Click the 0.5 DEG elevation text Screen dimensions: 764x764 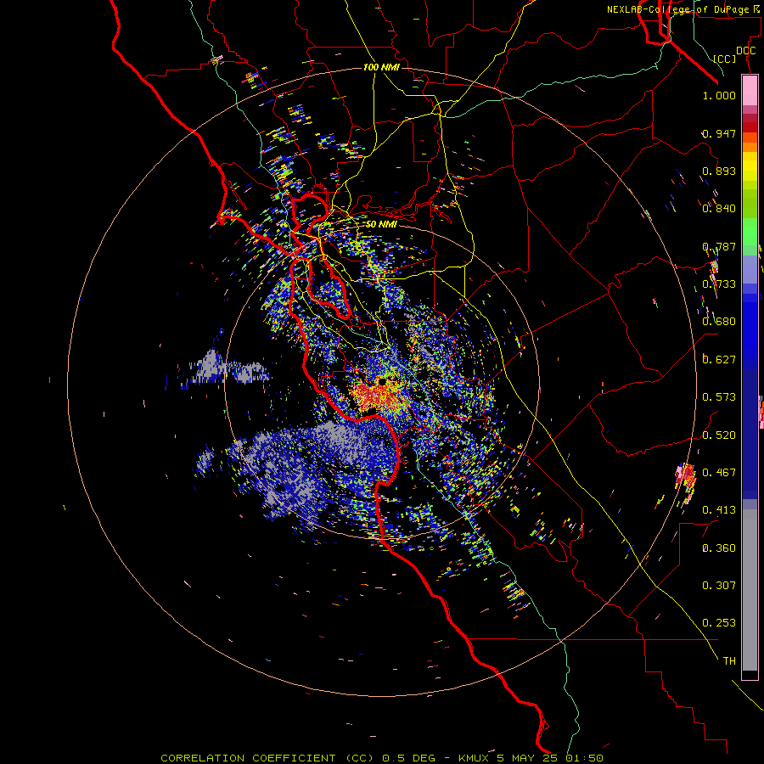pyautogui.click(x=408, y=758)
